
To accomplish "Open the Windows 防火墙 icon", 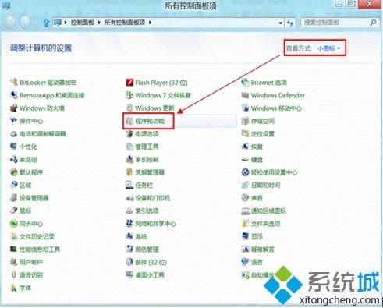I will [x=14, y=108].
